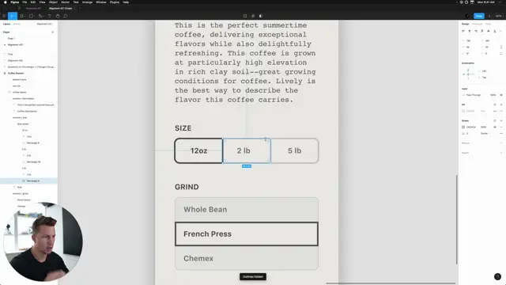Select the Comment tool
Image resolution: width=506 pixels, height=285 pixels.
66,16
